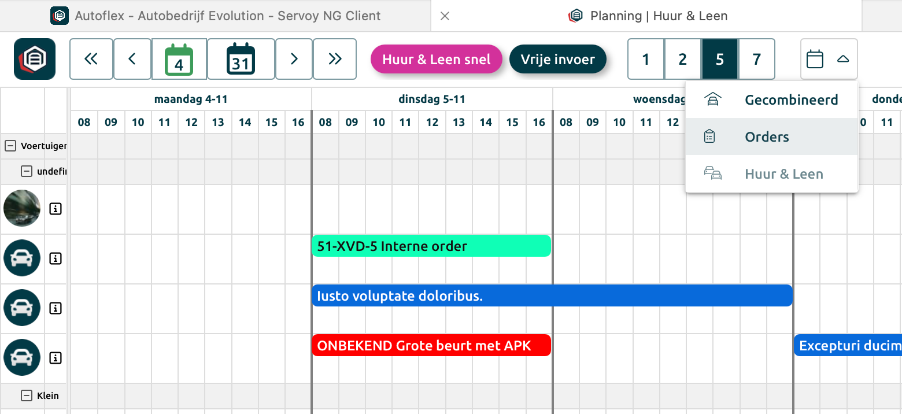Click green calendar icon showing 4
Screen dimensions: 902x414
coord(179,59)
